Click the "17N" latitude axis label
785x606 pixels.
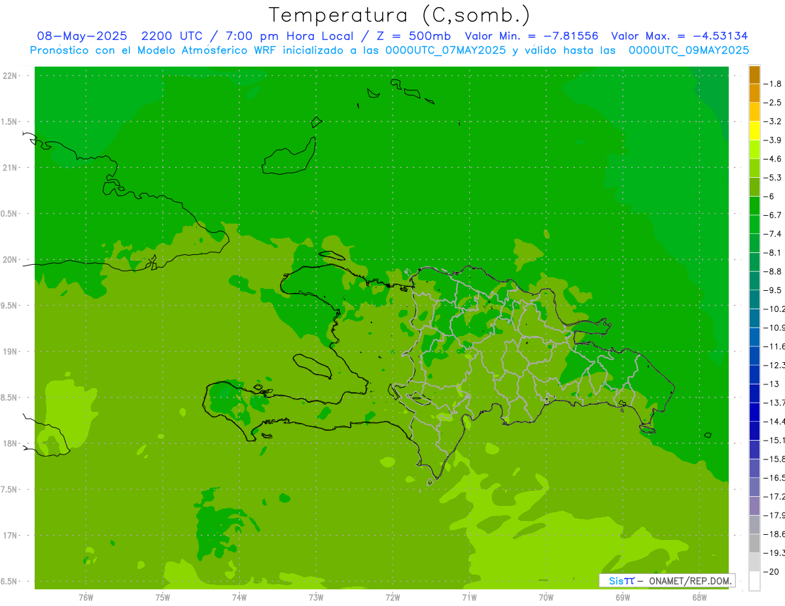pos(10,535)
